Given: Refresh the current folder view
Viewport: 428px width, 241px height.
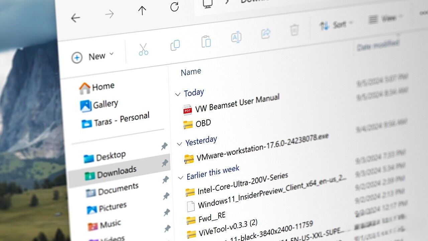Looking at the screenshot, I should click(174, 7).
